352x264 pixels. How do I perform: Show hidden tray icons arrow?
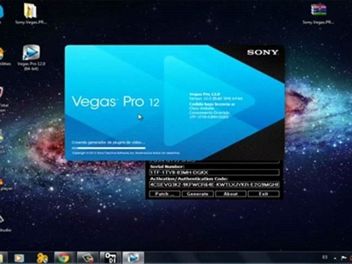pos(335,258)
